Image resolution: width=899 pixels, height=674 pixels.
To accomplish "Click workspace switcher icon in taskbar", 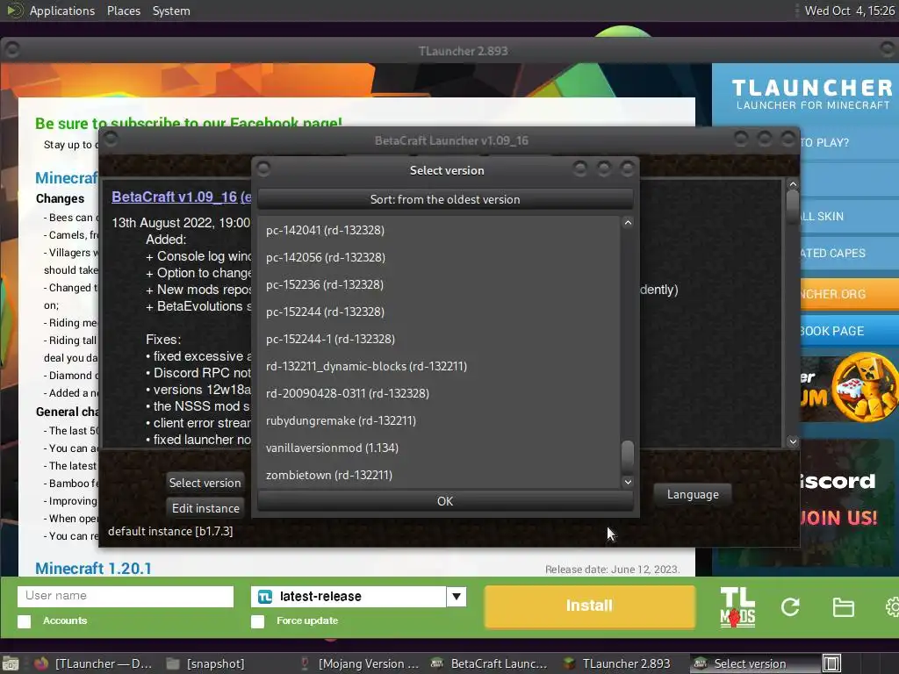I will click(832, 663).
